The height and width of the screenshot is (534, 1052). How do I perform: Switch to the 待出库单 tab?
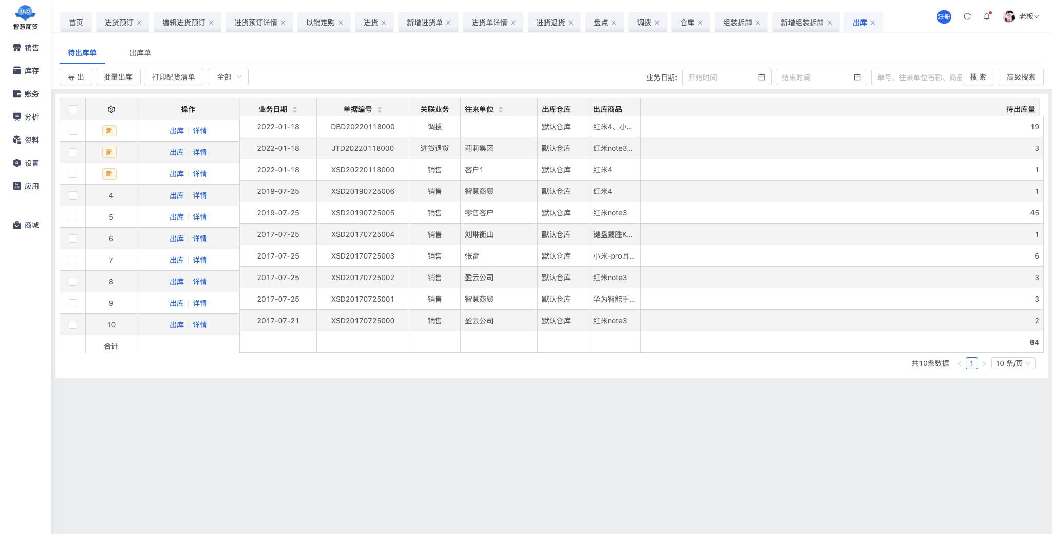pos(82,53)
